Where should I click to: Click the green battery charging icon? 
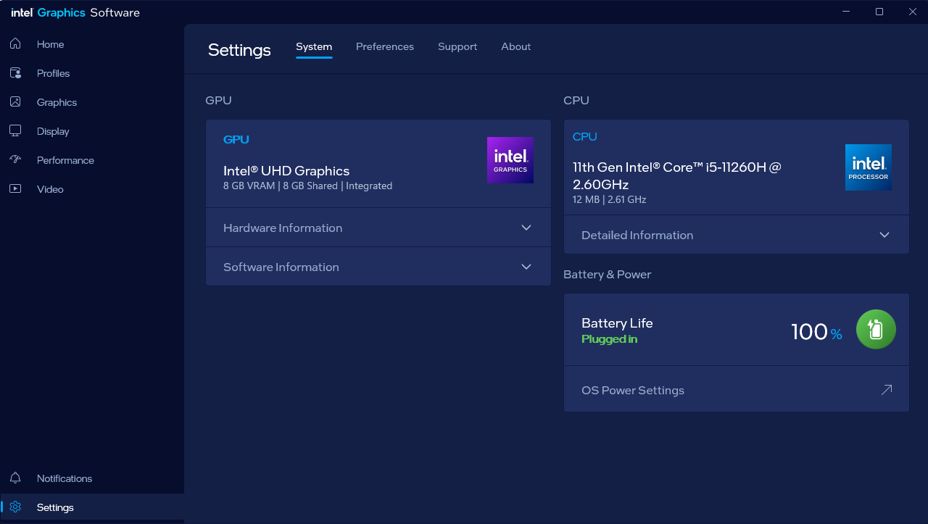tap(876, 329)
